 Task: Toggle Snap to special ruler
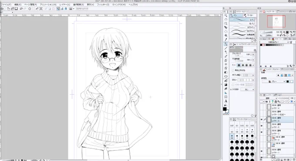click(62, 9)
